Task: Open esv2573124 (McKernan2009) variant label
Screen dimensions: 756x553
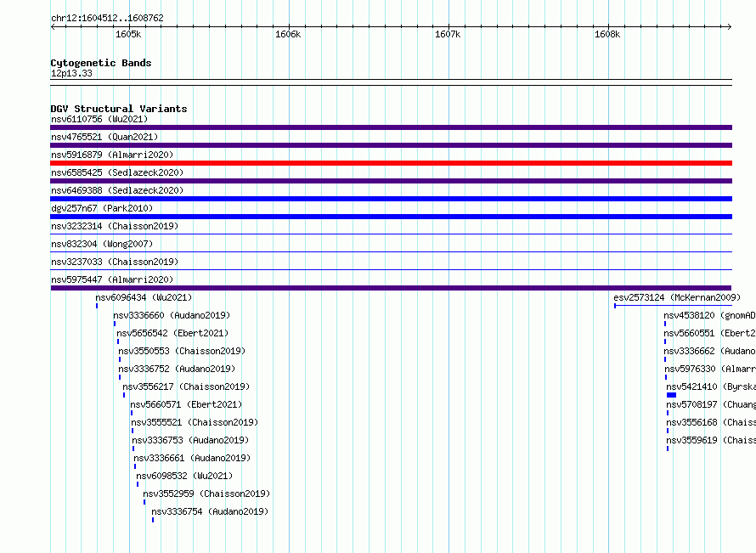Action: click(x=677, y=297)
